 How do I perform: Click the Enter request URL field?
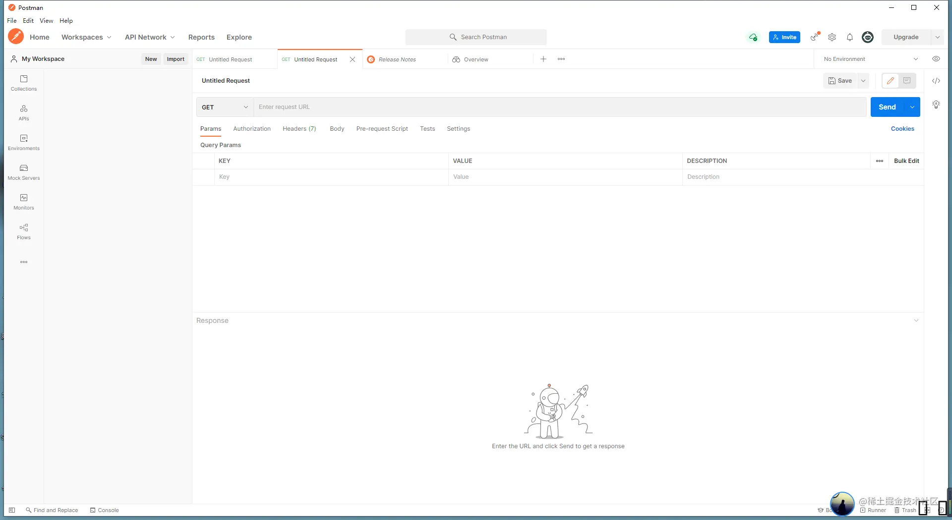point(560,107)
